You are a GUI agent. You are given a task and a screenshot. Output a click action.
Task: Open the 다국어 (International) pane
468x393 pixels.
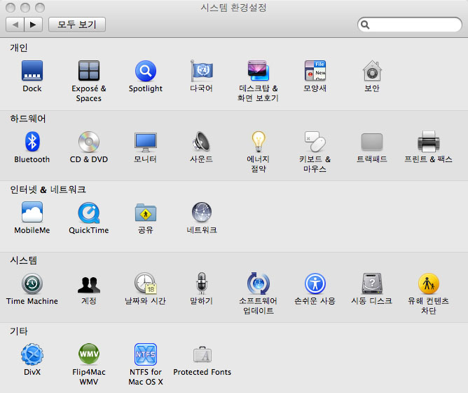pyautogui.click(x=202, y=71)
